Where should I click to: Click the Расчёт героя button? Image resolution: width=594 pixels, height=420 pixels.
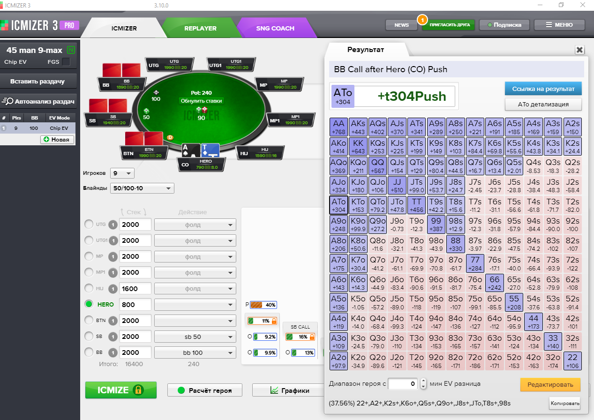pyautogui.click(x=205, y=390)
